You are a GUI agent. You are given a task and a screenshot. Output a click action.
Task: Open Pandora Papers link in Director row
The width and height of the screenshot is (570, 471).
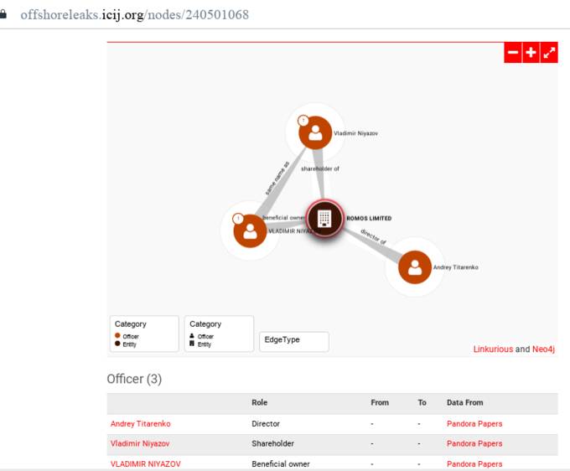[474, 424]
